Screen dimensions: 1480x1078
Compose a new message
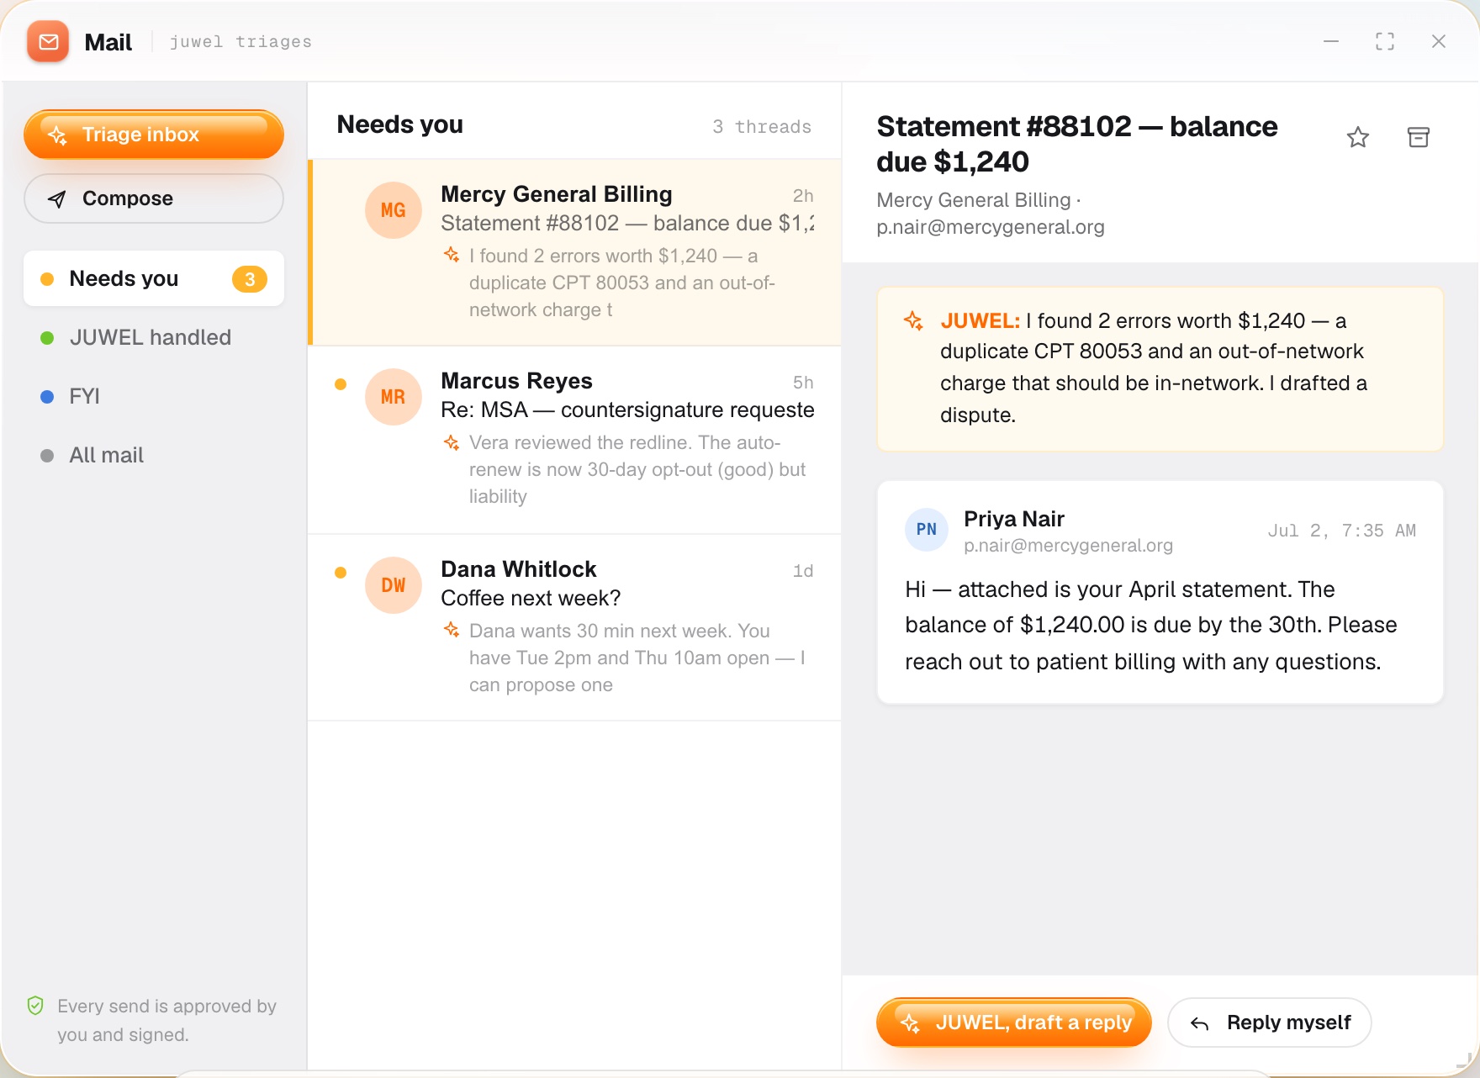[x=154, y=198]
